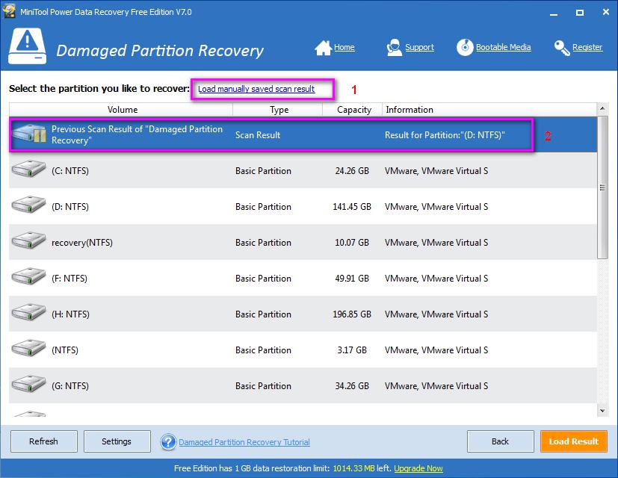Click the Upgrade Now link
Screen dimensions: 618x478
tap(418, 468)
